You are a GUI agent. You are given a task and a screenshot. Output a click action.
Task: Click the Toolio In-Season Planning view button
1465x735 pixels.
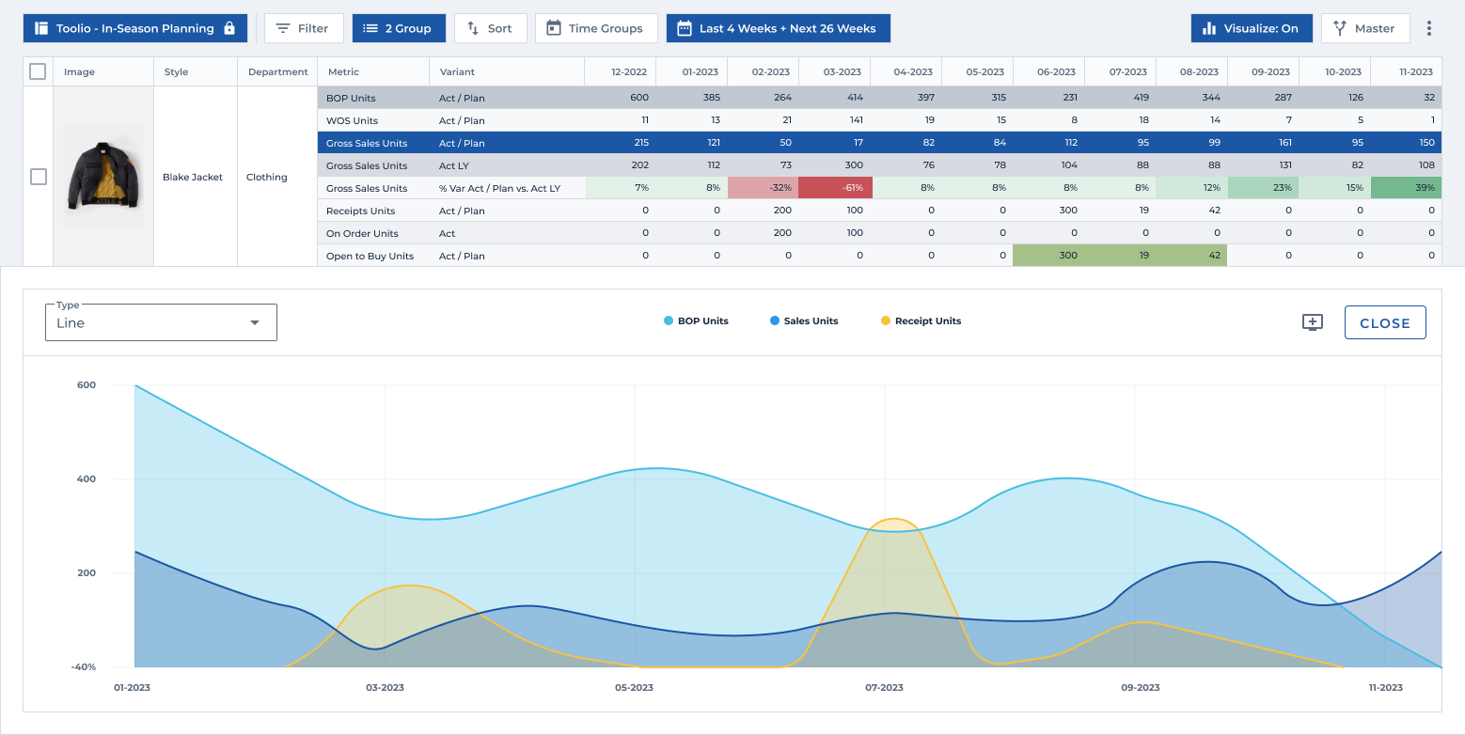pyautogui.click(x=134, y=28)
